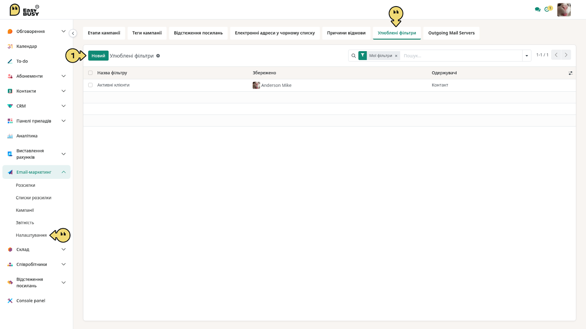Click the Абонементи sidebar icon
Screen dimensions: 586x329
tap(10, 76)
